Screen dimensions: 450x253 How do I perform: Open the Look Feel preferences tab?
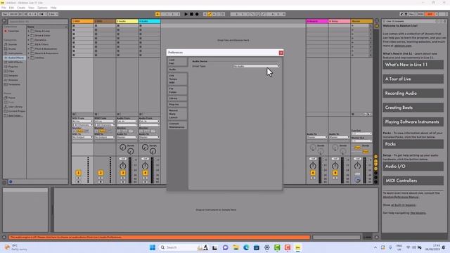[177, 62]
